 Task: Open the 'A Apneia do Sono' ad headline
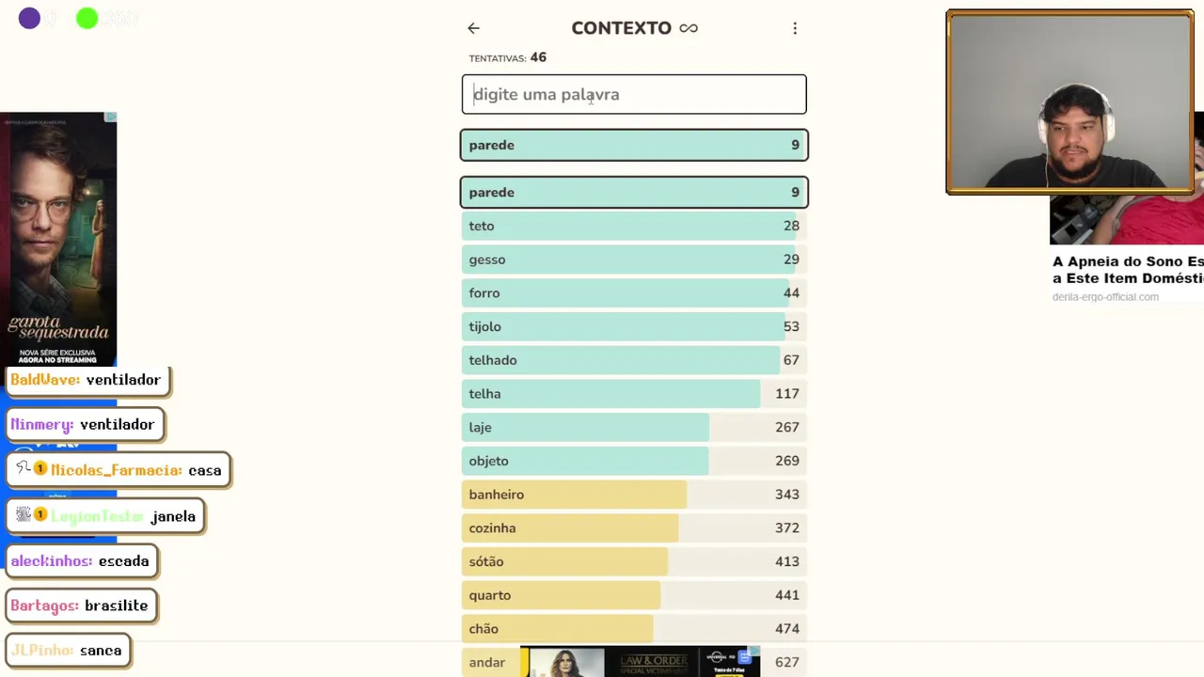coord(1128,270)
